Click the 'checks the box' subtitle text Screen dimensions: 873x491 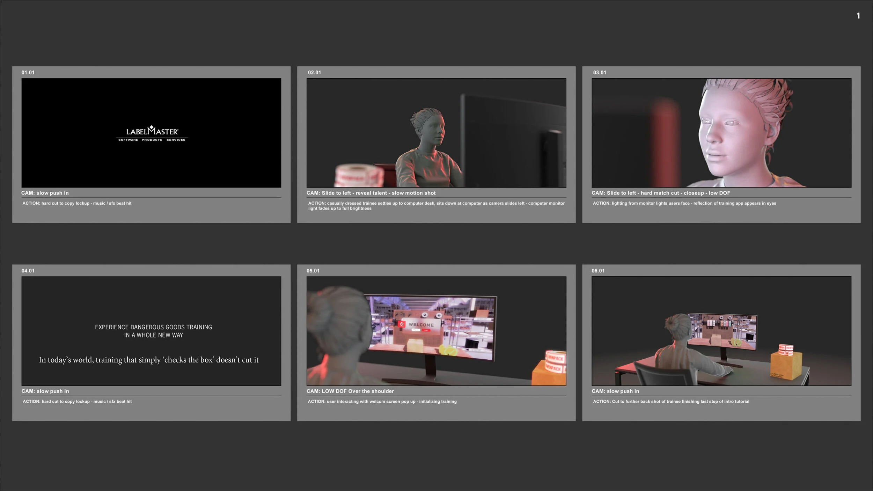pyautogui.click(x=149, y=360)
